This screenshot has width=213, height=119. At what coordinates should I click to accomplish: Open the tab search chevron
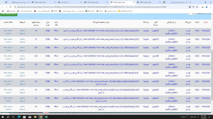point(2,2)
